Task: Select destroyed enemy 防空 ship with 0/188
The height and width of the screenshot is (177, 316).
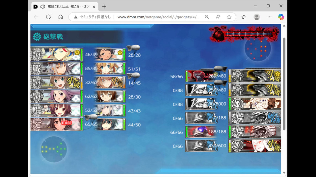Action: pos(255,118)
